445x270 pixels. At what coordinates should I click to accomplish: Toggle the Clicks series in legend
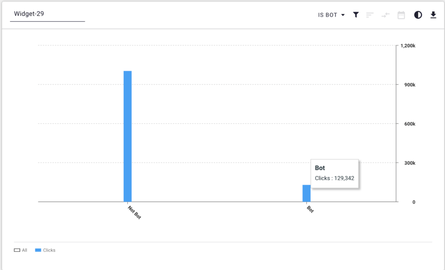[45, 250]
